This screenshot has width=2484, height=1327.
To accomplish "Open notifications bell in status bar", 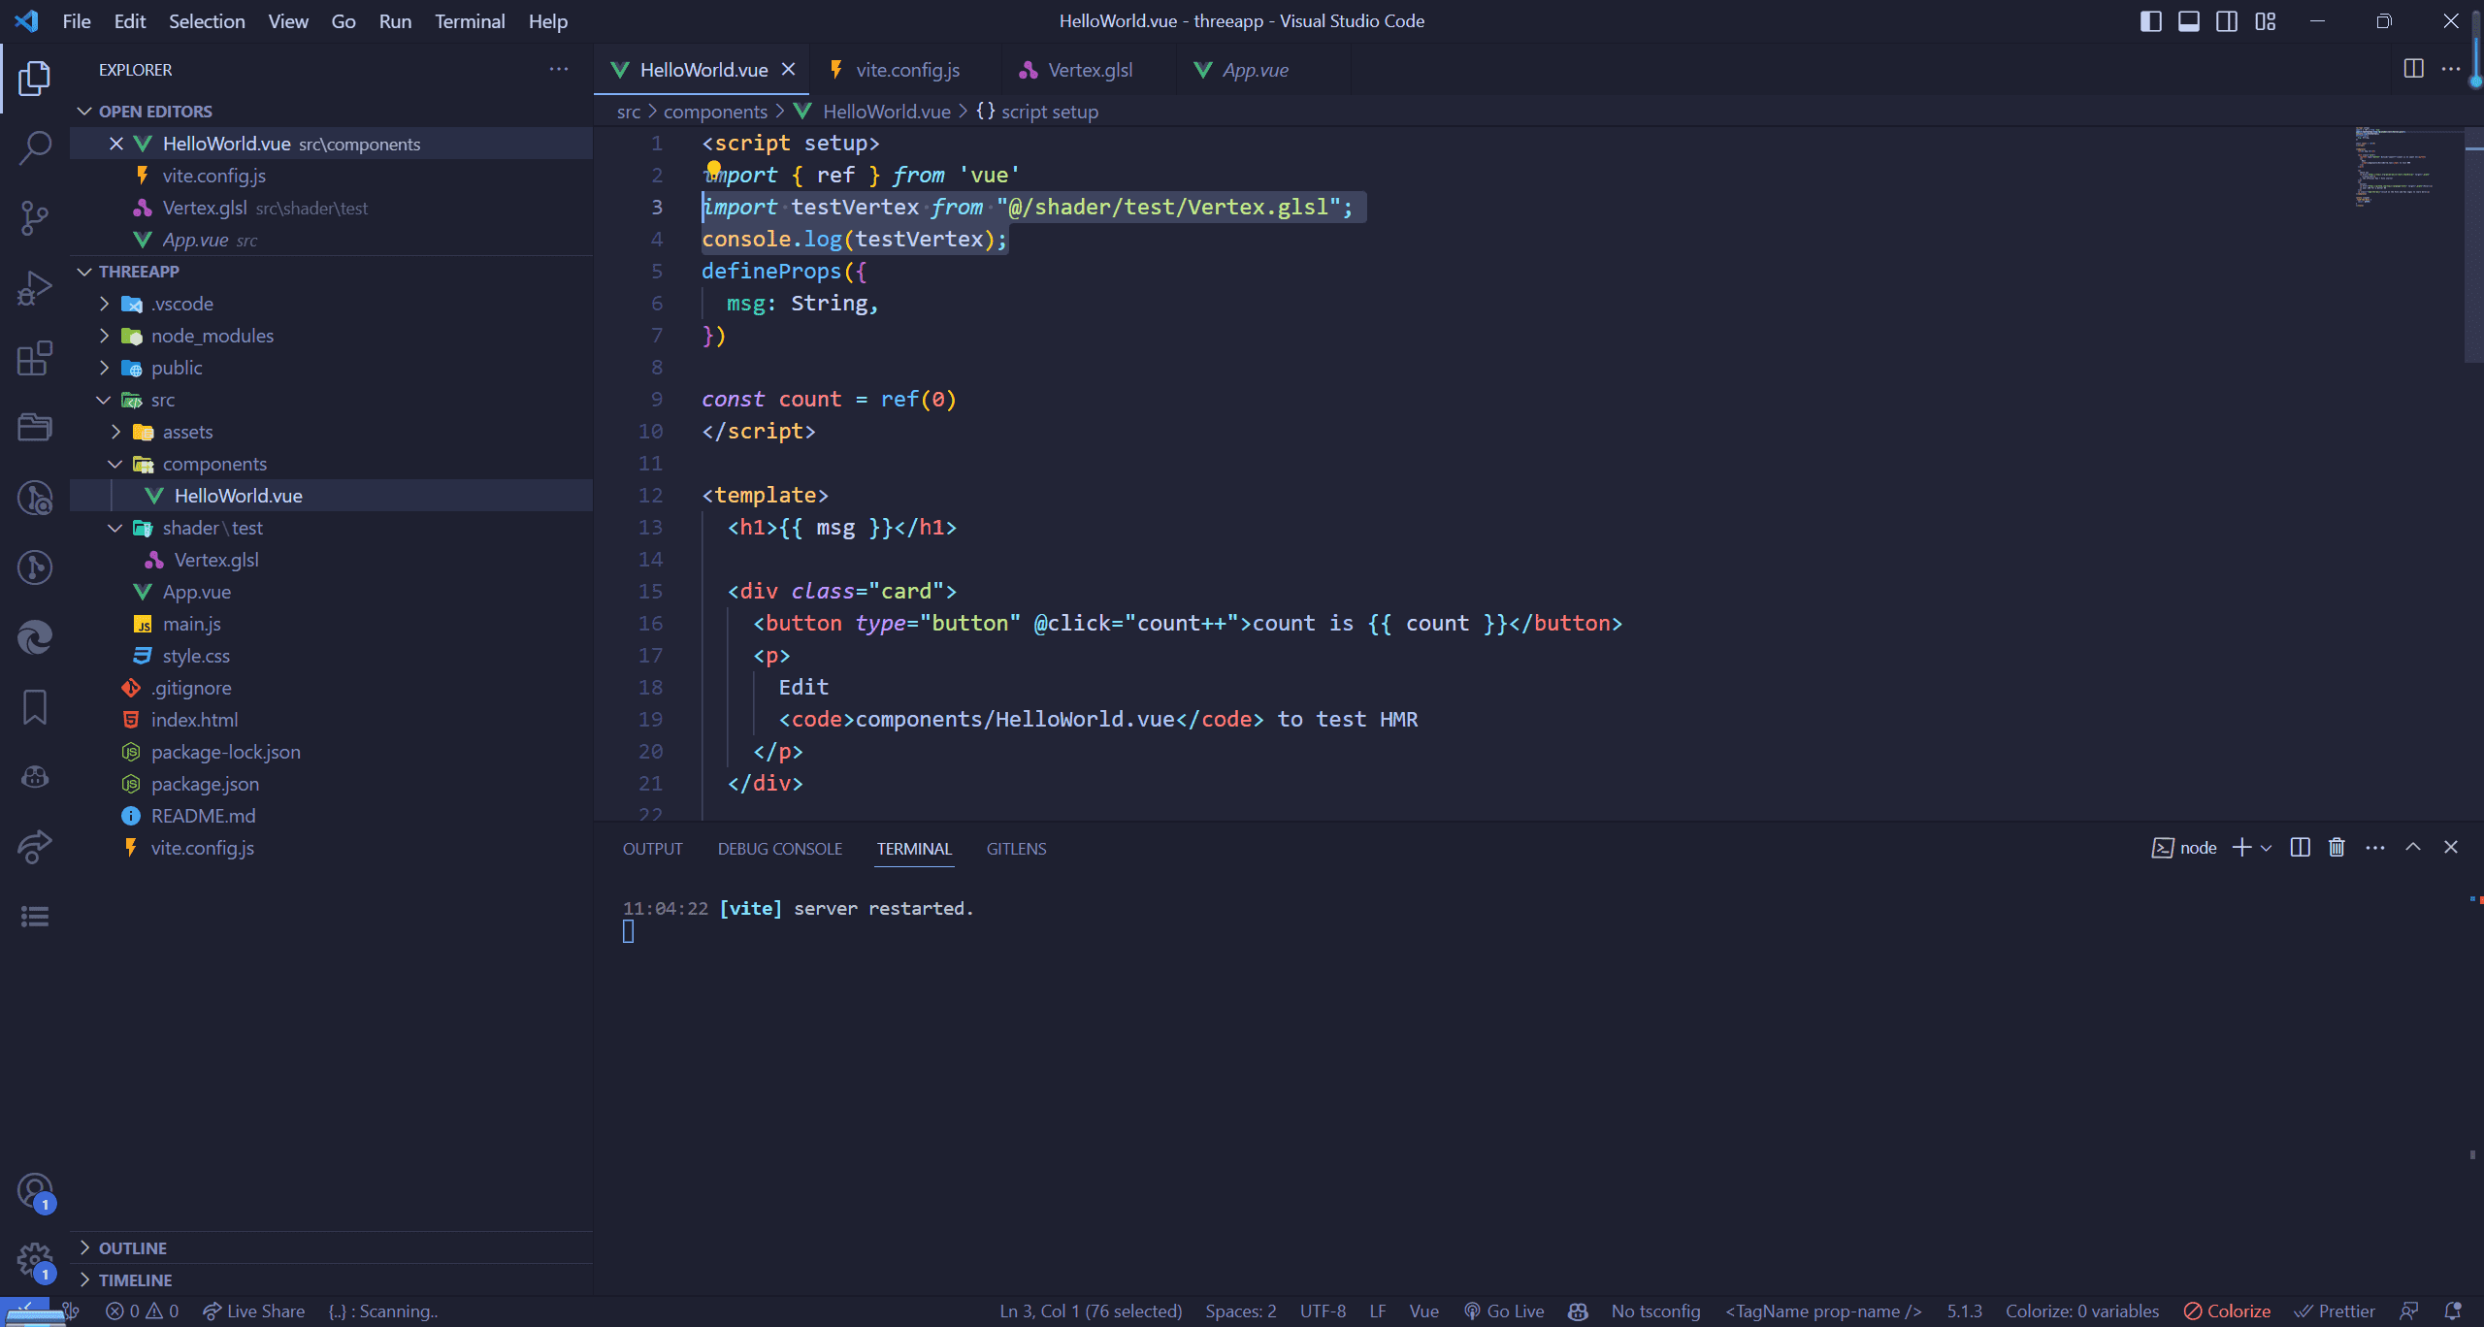I will 2453,1311.
